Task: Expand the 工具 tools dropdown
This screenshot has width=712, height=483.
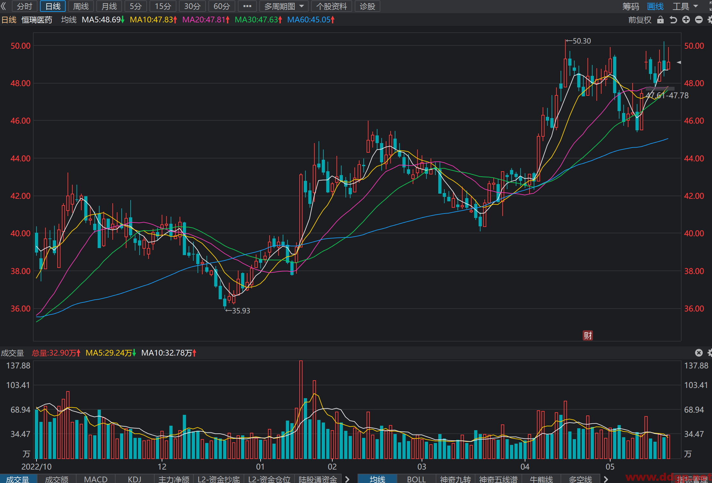Action: 685,6
